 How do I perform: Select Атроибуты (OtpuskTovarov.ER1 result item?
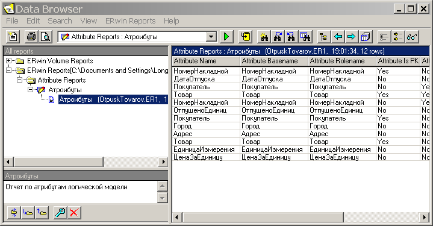click(x=113, y=99)
